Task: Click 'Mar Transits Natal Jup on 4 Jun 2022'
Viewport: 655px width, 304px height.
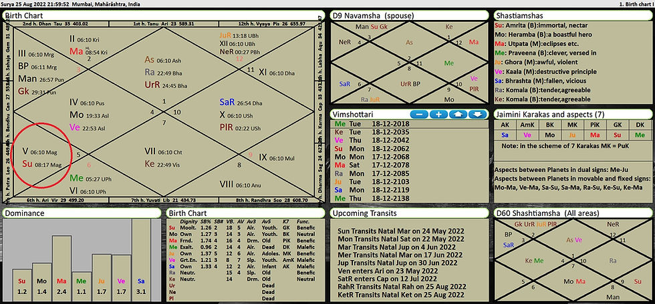Action: [398, 247]
